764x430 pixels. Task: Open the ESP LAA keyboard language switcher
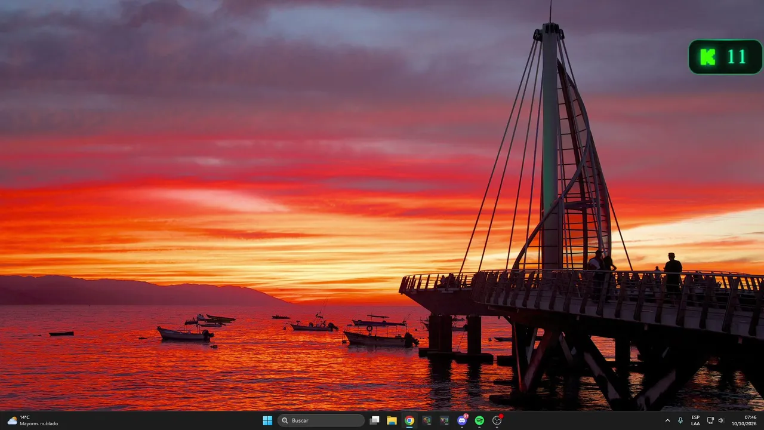(x=695, y=420)
